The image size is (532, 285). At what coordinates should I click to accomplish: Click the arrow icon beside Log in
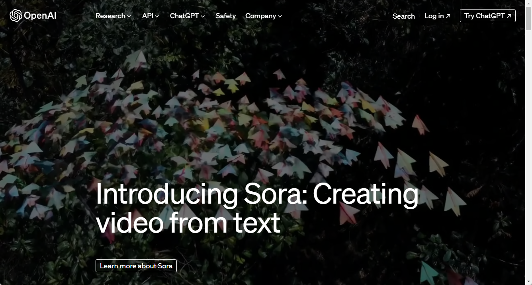tap(448, 16)
